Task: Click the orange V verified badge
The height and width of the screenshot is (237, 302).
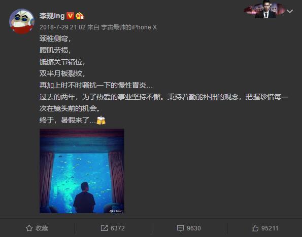Action: click(70, 16)
